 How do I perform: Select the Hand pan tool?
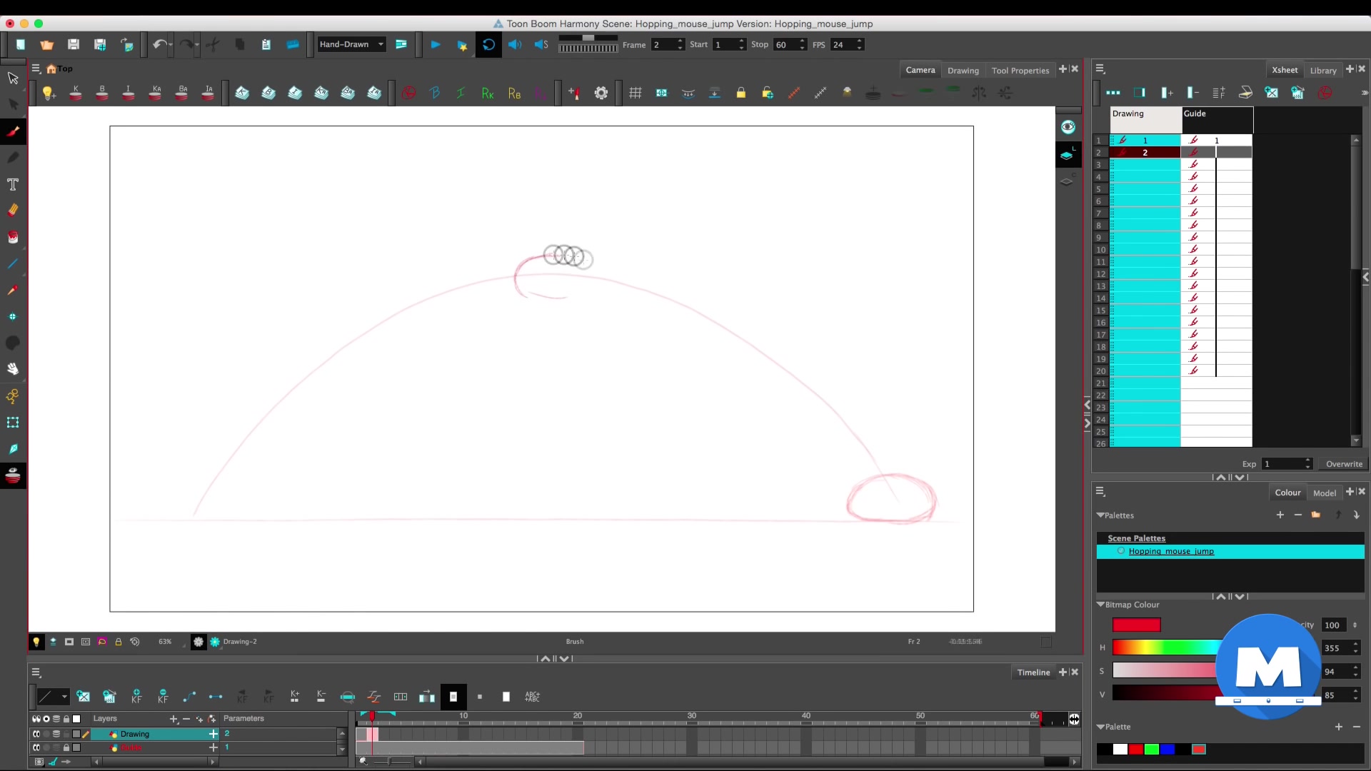click(x=13, y=369)
